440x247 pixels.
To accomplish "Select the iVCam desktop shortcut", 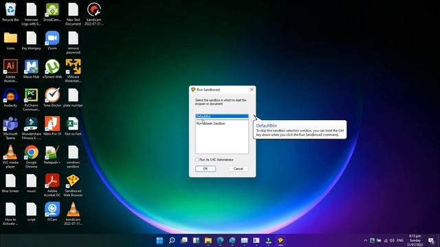I will coord(52,212).
